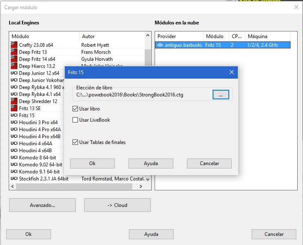Viewport: 303px width, 245px height.
Task: Click the horizontal scroll left arrow
Action: coord(12,186)
